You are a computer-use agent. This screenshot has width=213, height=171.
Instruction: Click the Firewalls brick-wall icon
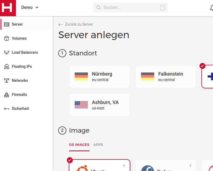6,95
